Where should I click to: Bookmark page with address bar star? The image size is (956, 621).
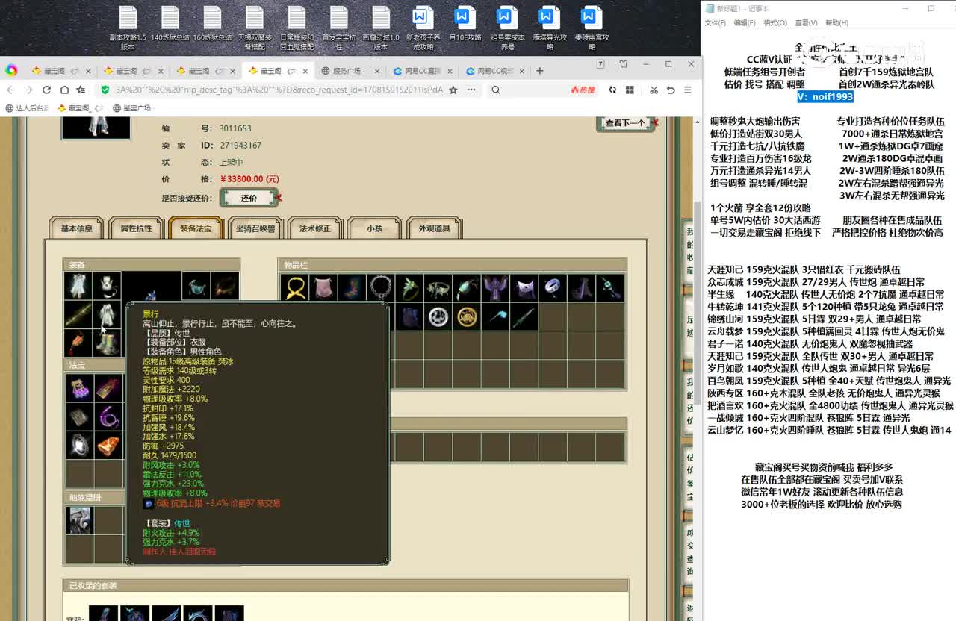click(453, 90)
